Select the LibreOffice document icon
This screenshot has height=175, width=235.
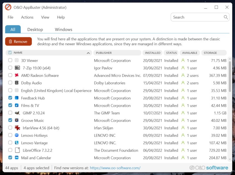coord(18,150)
